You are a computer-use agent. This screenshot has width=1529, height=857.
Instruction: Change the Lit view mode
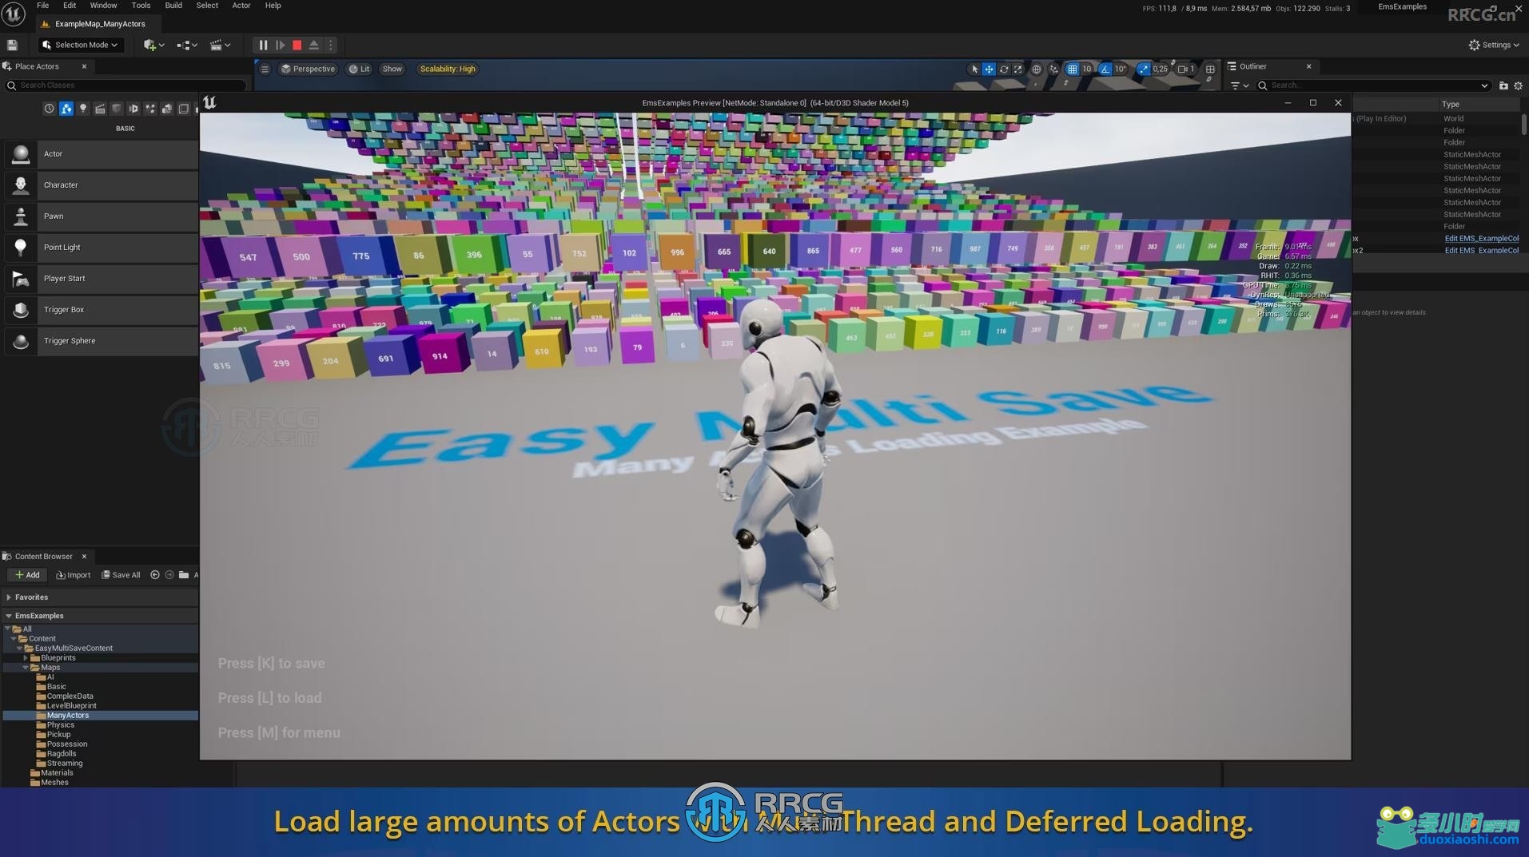(360, 69)
